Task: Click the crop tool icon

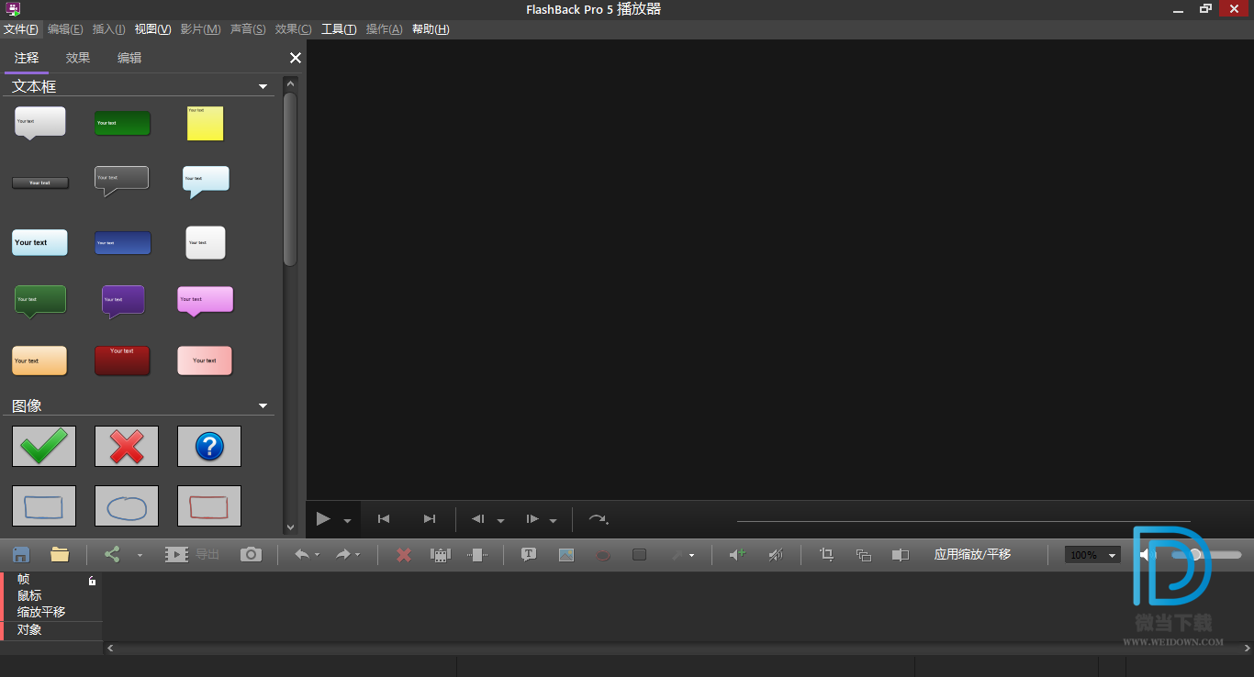Action: 826,554
